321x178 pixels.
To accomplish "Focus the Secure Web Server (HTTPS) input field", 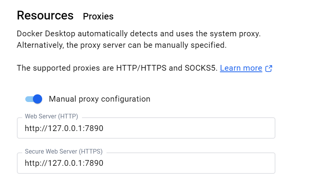I will click(x=146, y=163).
